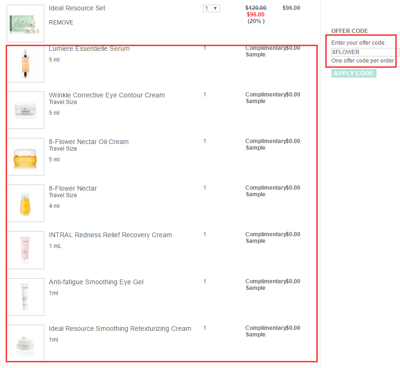The width and height of the screenshot is (400, 368).
Task: Click the red $96.00 discounted price
Action: tap(256, 15)
